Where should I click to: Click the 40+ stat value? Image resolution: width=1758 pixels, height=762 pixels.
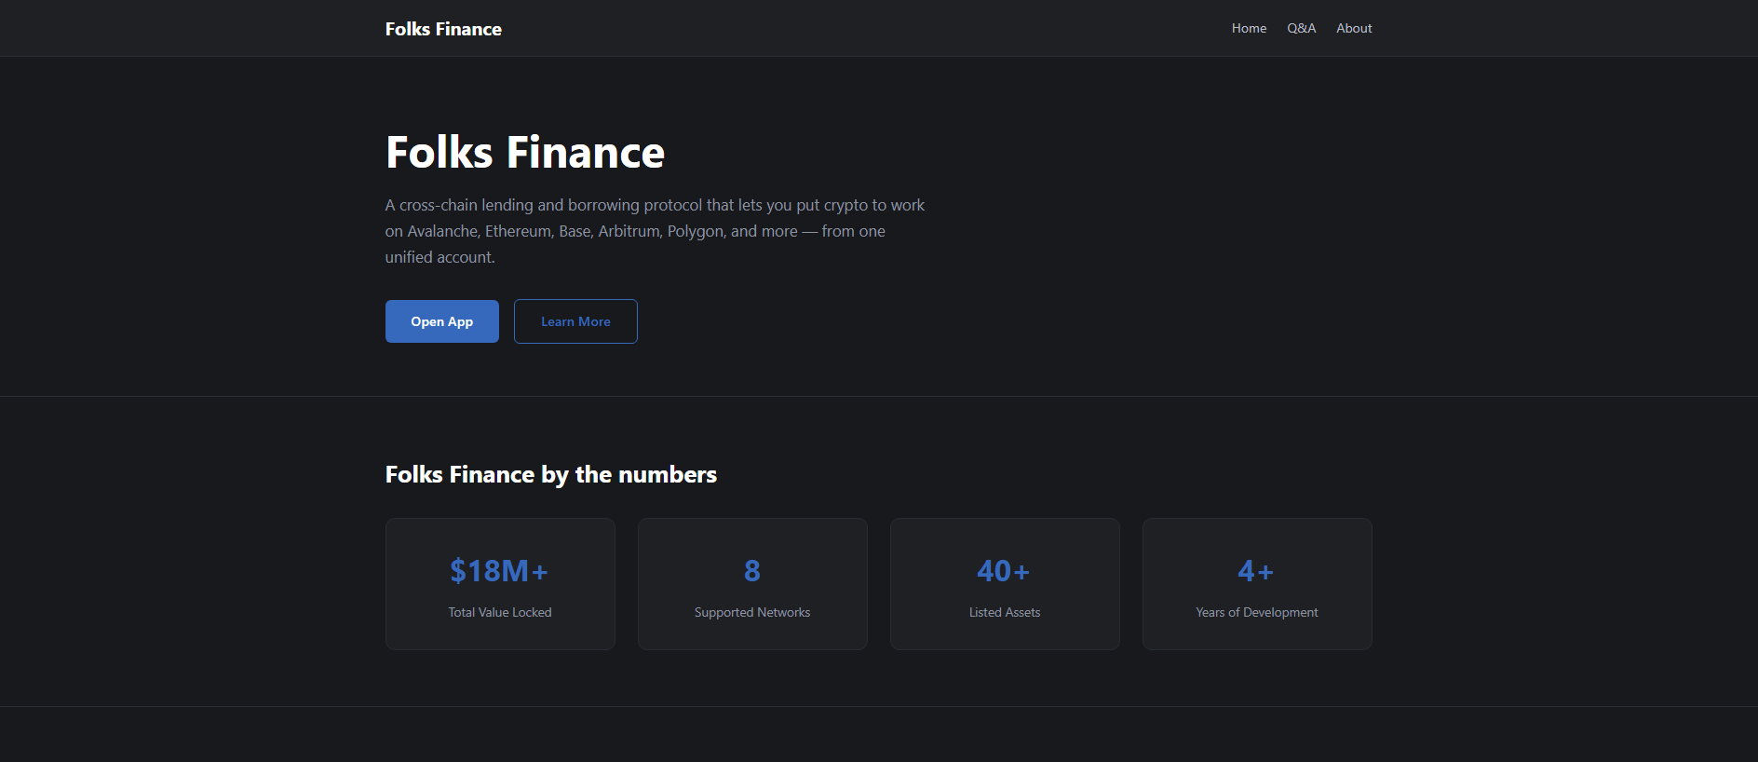point(1004,570)
